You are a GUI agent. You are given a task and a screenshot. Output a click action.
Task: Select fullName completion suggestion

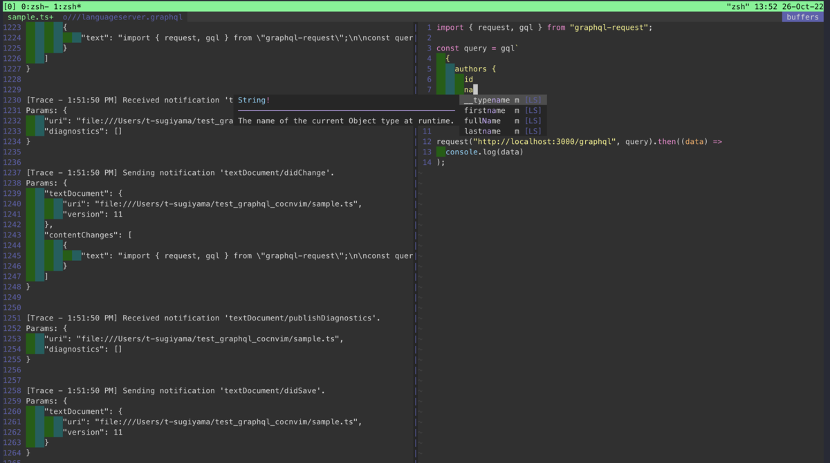click(x=503, y=121)
